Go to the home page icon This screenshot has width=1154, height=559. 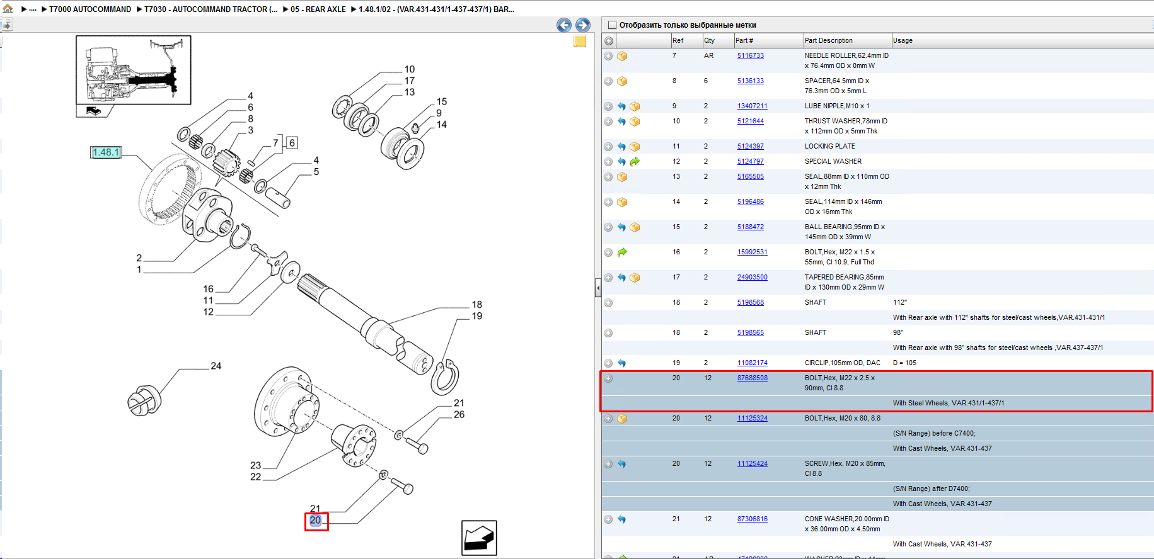(x=8, y=9)
